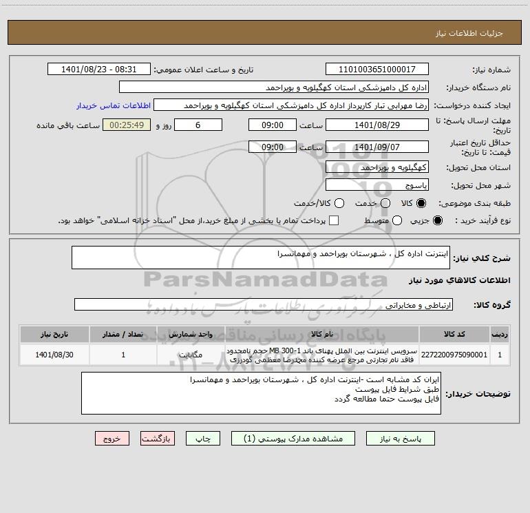Click the اطلاعات کالاهای مورد نیاز heading
Viewport: 530px width, 513px height.
459,280
